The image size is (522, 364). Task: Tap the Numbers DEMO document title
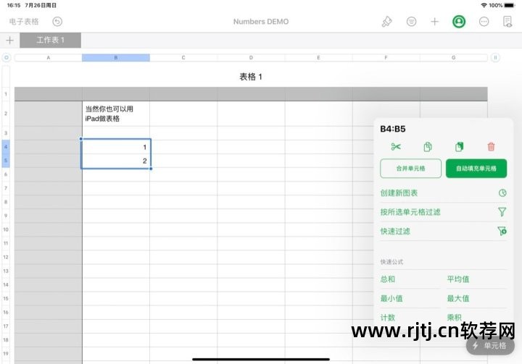tap(261, 22)
